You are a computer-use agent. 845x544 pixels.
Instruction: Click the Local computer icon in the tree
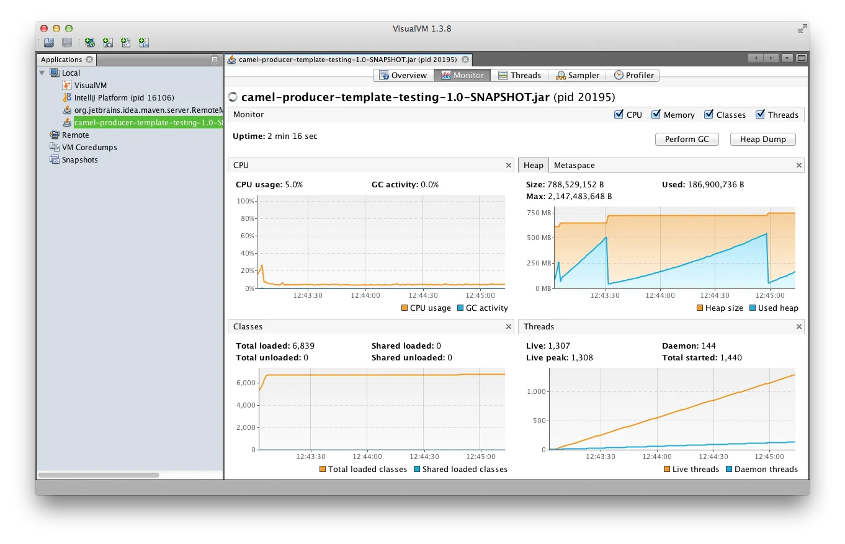pyautogui.click(x=55, y=73)
